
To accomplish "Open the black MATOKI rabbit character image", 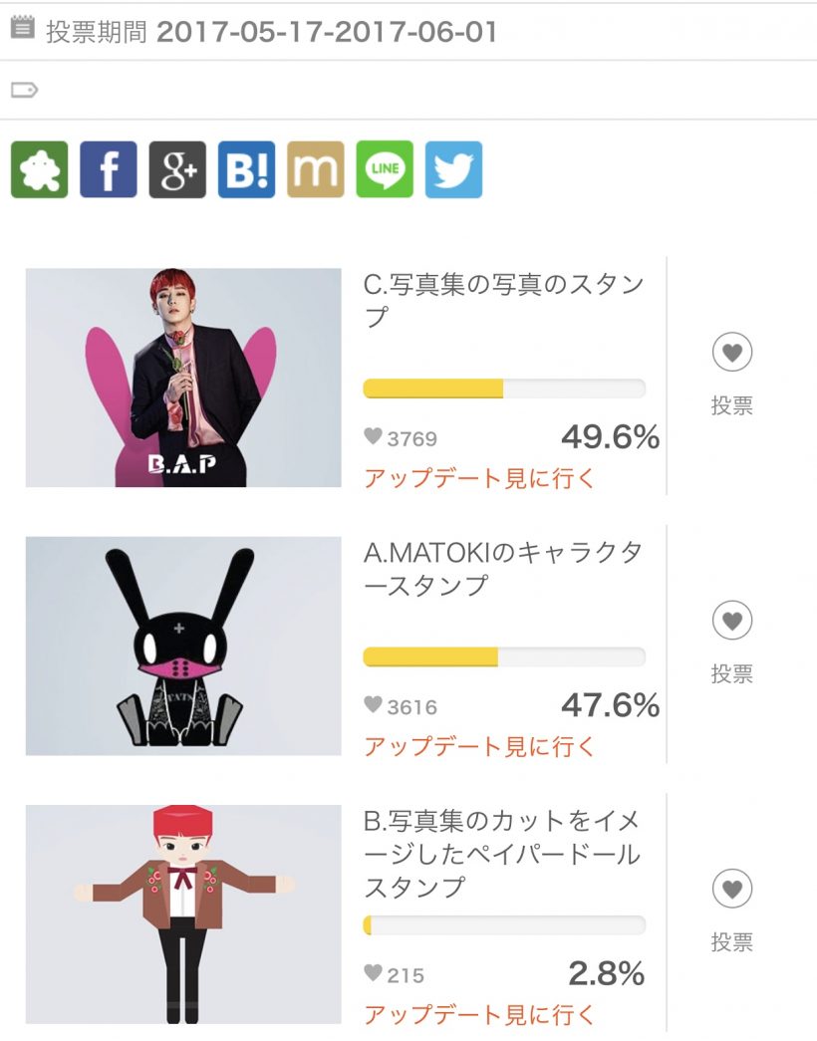I will coord(183,646).
